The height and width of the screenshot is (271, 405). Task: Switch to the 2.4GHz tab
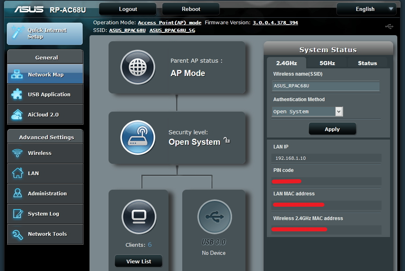pos(286,63)
